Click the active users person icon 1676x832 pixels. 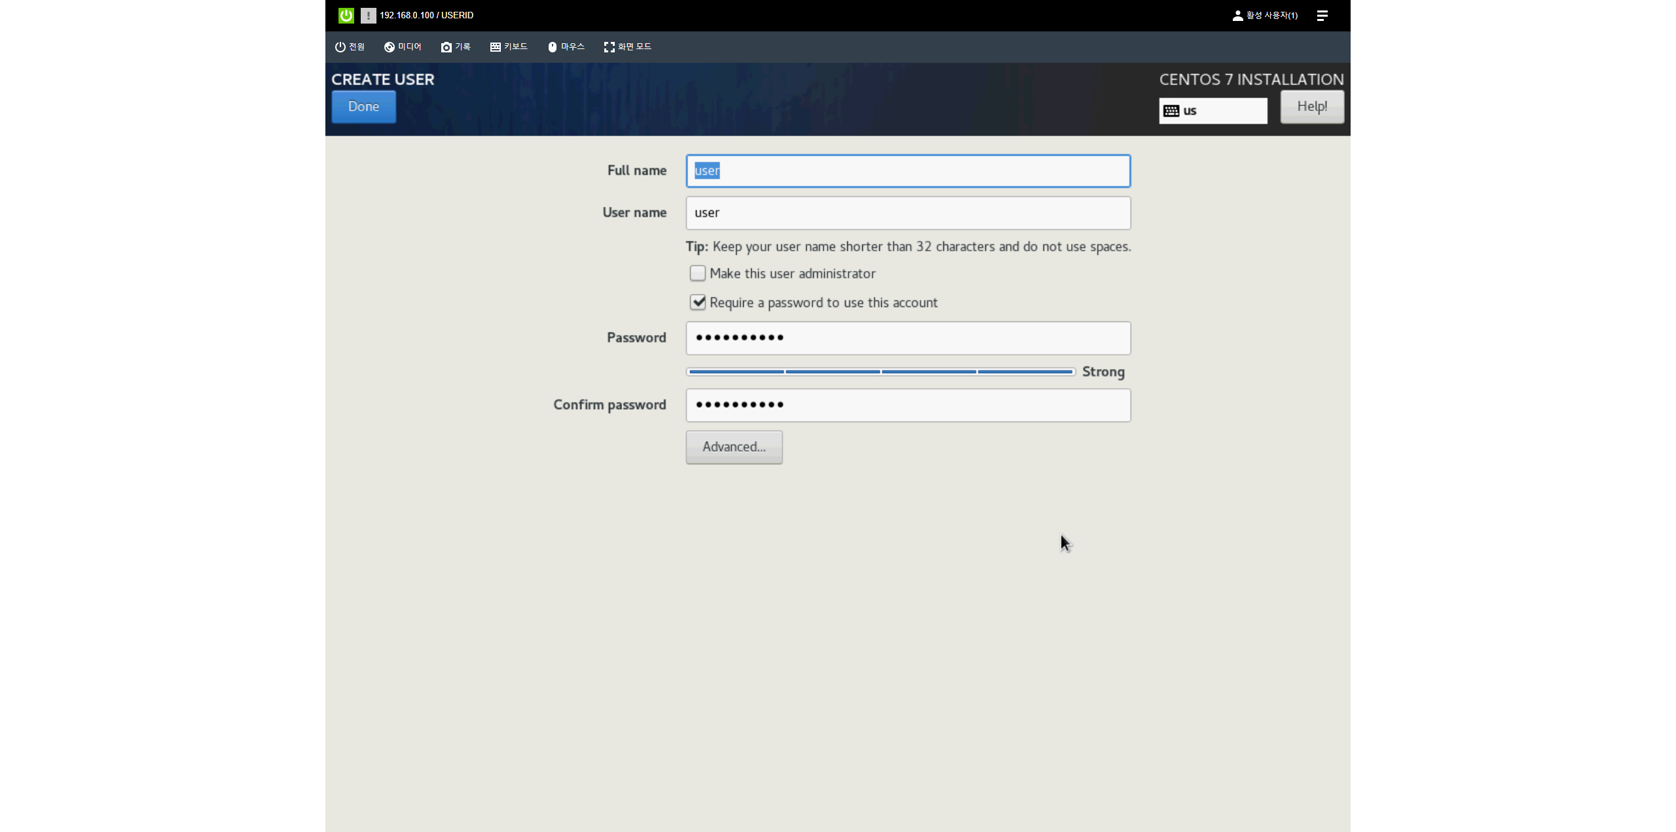click(x=1237, y=15)
